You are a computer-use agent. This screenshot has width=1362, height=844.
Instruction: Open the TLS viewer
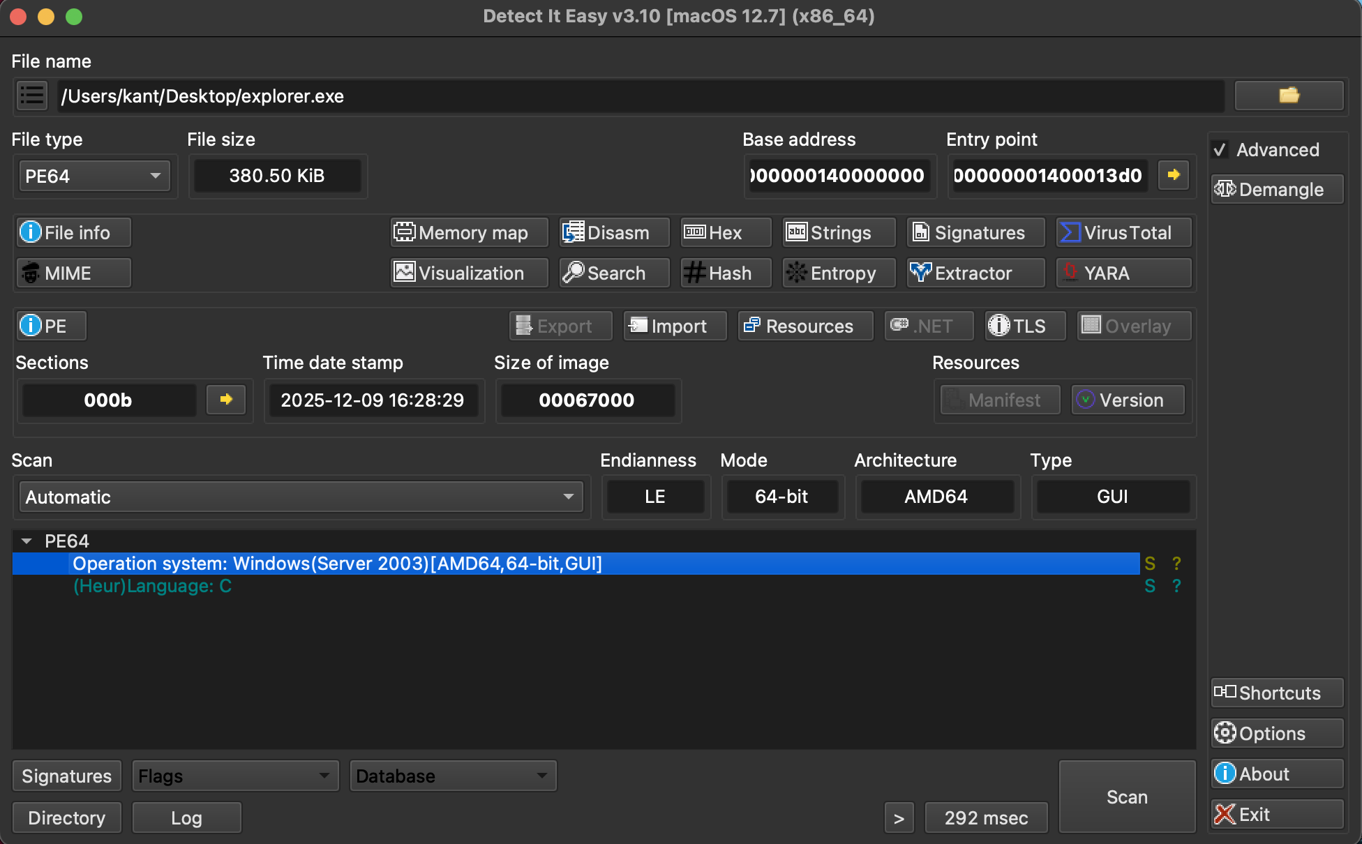point(1025,326)
